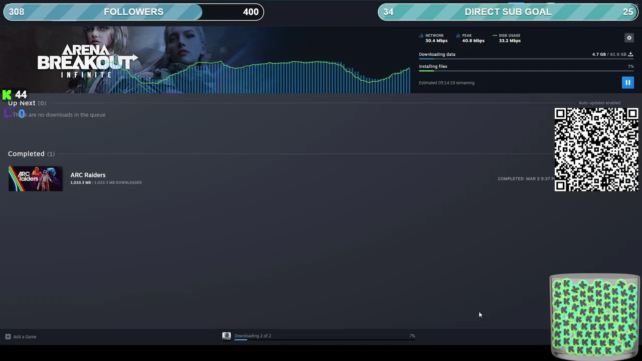Screen dimensions: 642x361
Task: Pause the current download
Action: tap(627, 83)
